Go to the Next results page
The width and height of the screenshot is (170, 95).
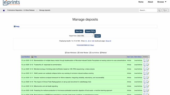[92, 45]
